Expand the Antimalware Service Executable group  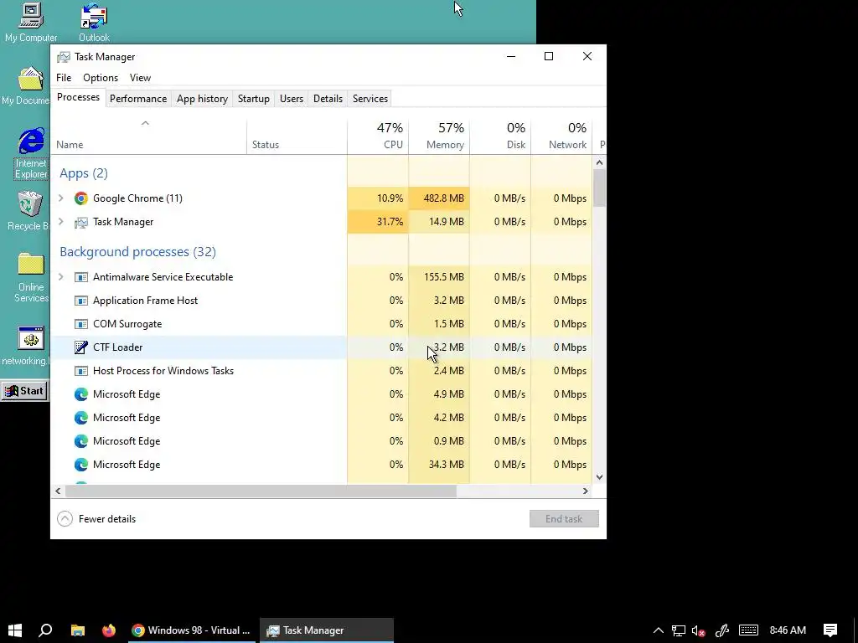[60, 277]
